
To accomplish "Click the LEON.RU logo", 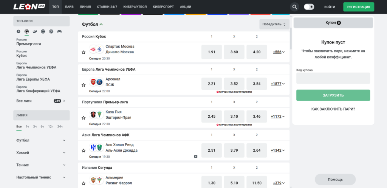I will pyautogui.click(x=29, y=7).
